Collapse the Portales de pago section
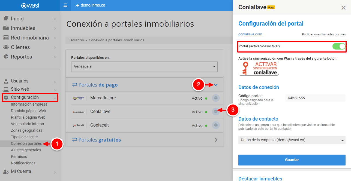351x181 pixels. [216, 85]
